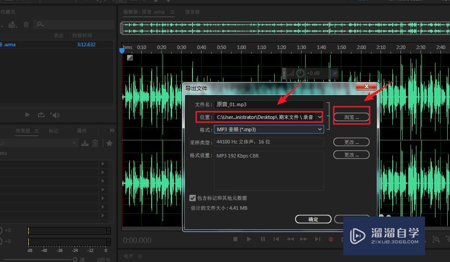Open the 格式 MP3 音频 dropdown
Viewport: 450px width, 262px height.
pyautogui.click(x=269, y=129)
